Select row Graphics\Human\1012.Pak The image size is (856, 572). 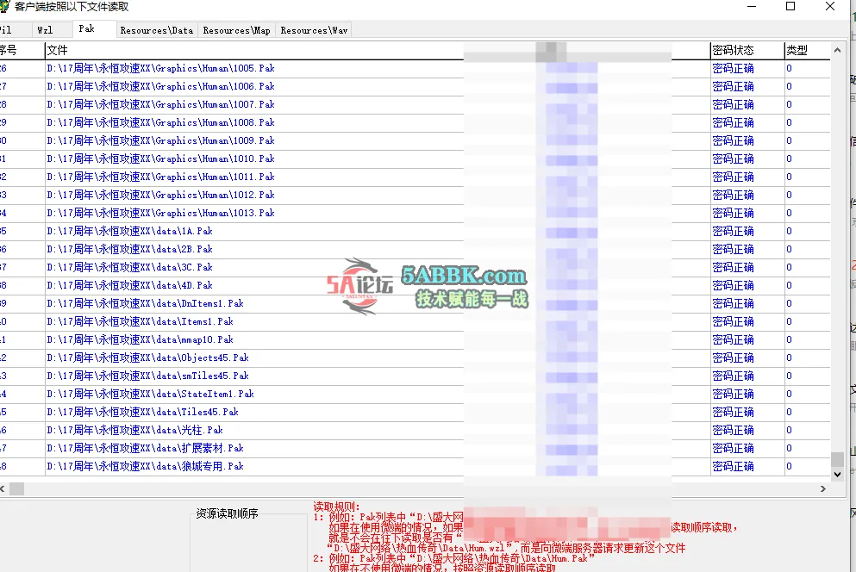tap(415, 195)
